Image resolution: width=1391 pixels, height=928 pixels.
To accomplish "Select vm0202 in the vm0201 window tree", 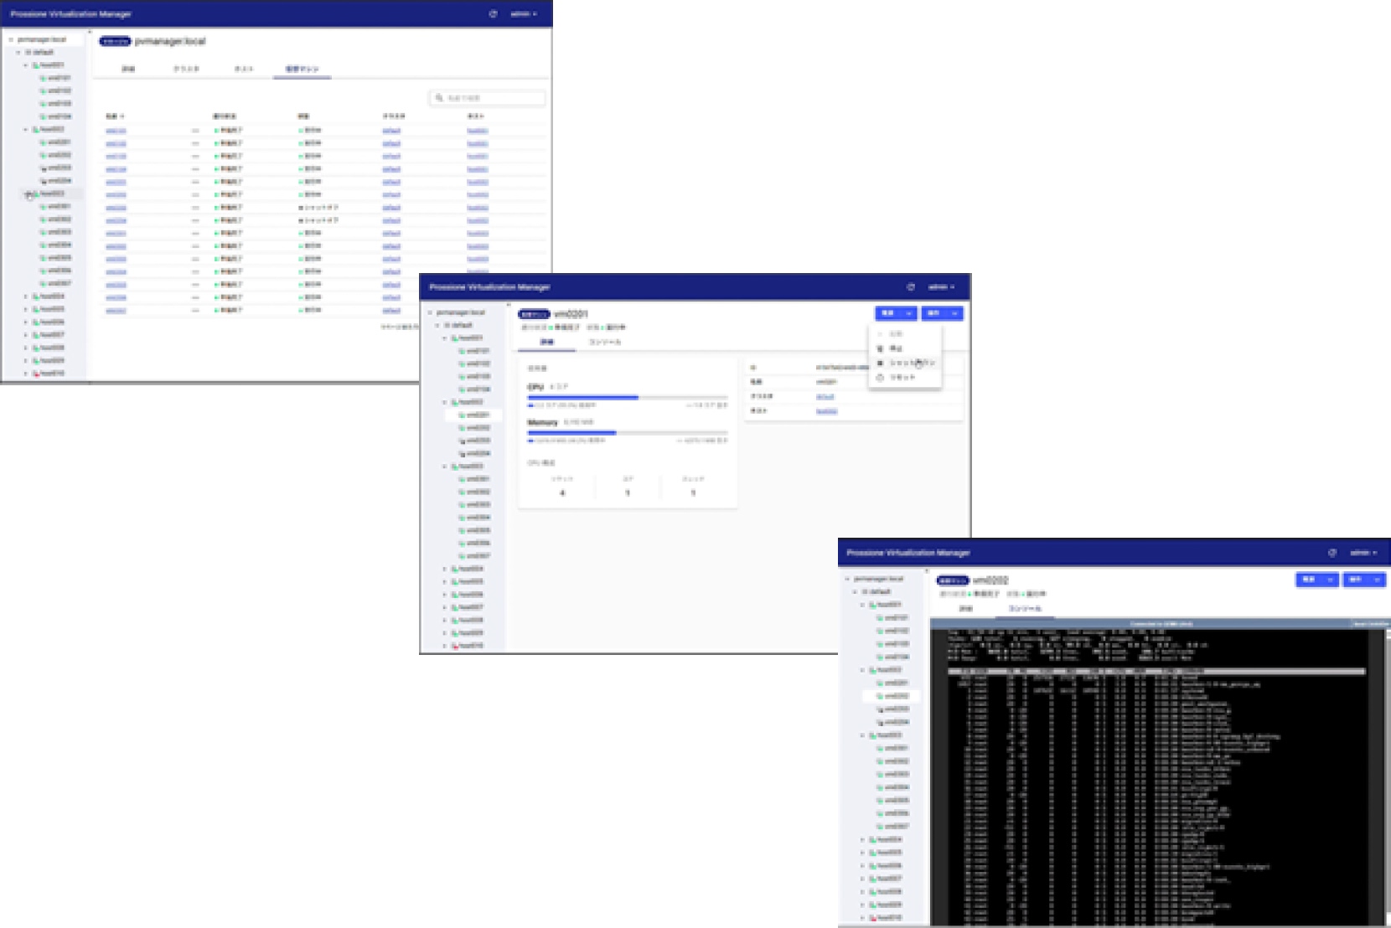I will pyautogui.click(x=478, y=428).
